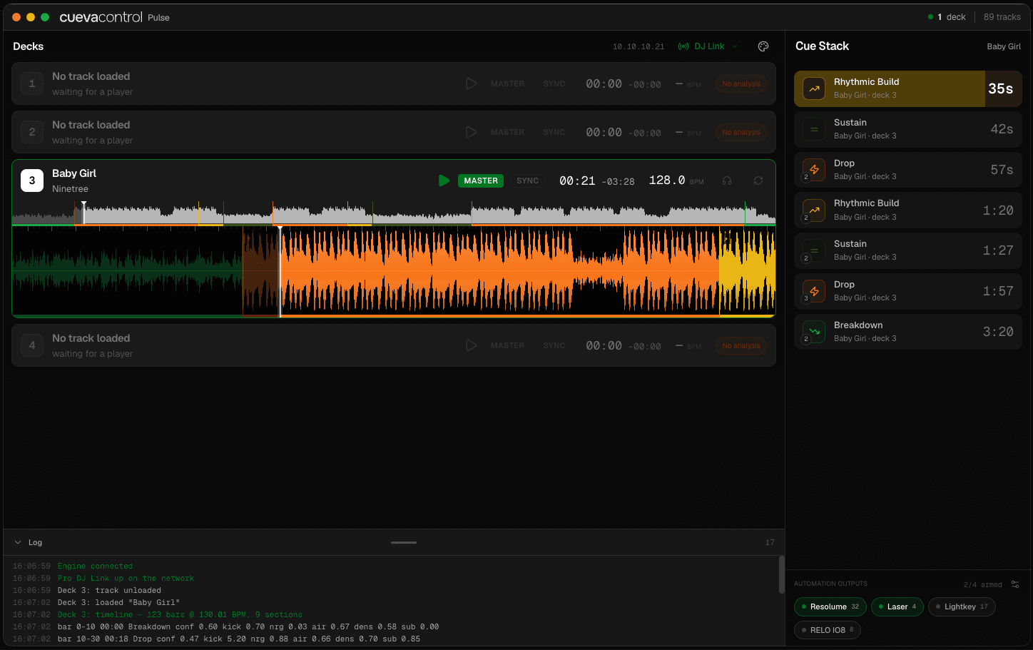Click the Sustain equals icon at 42s
Image resolution: width=1033 pixels, height=650 pixels.
coord(814,129)
